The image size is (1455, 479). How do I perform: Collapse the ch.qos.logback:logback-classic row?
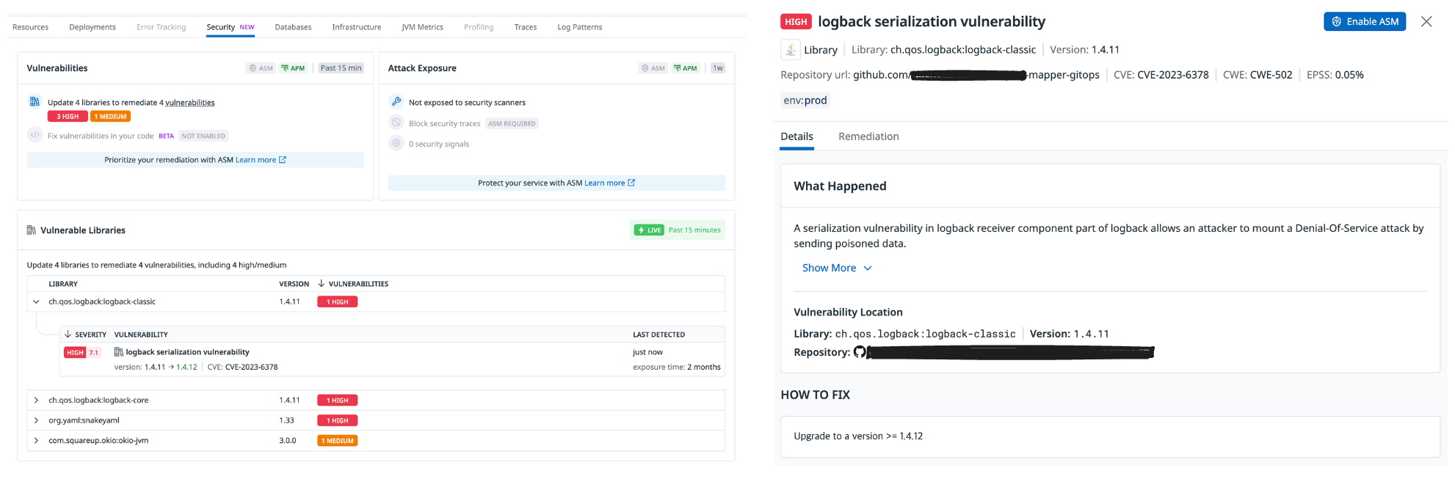[36, 301]
